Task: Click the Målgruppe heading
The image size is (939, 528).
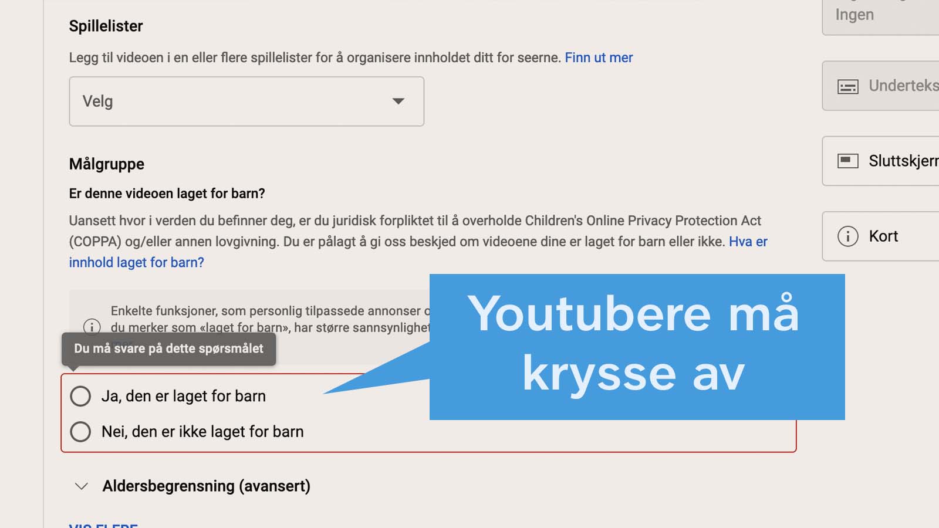Action: 107,164
